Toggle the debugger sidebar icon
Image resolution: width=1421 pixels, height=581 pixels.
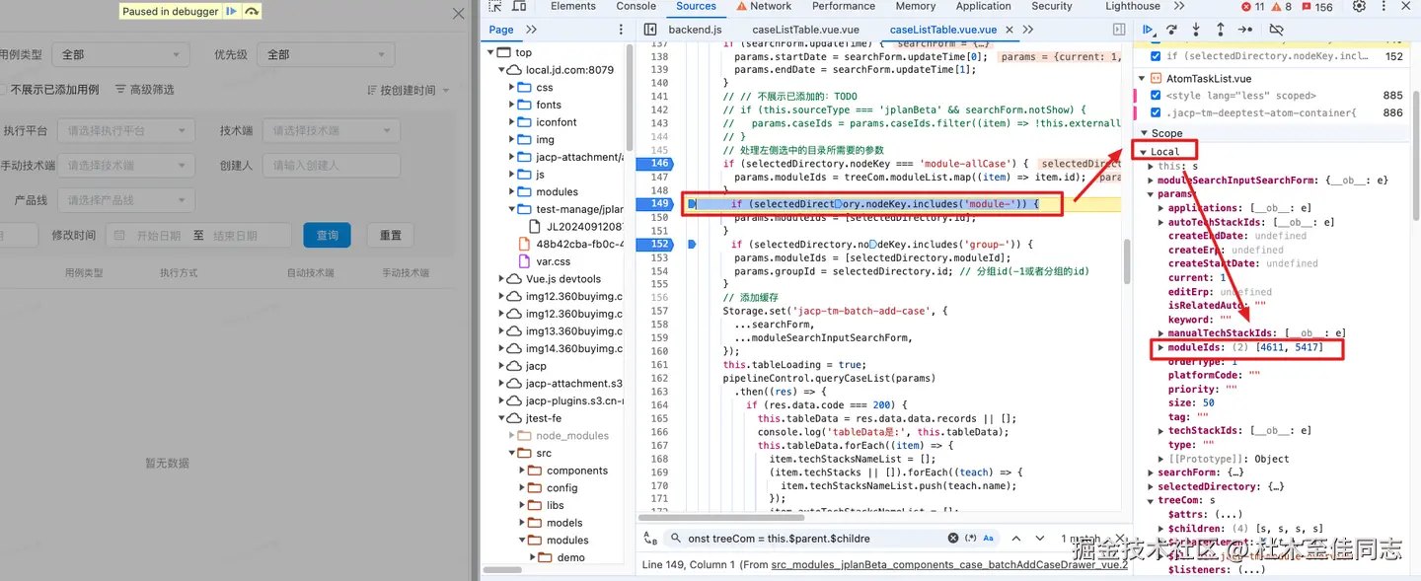[x=1119, y=30]
